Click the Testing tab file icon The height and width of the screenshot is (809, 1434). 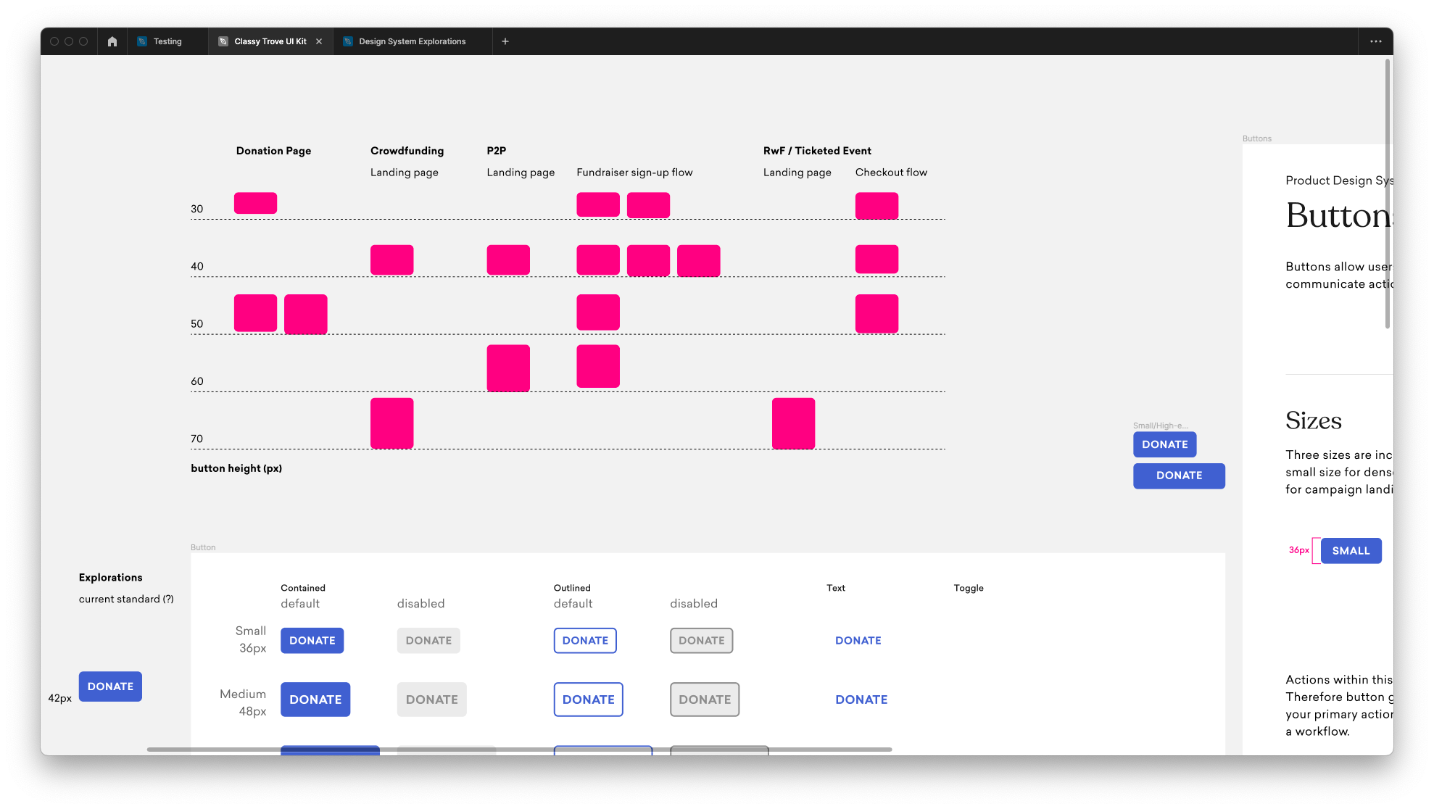click(x=143, y=41)
